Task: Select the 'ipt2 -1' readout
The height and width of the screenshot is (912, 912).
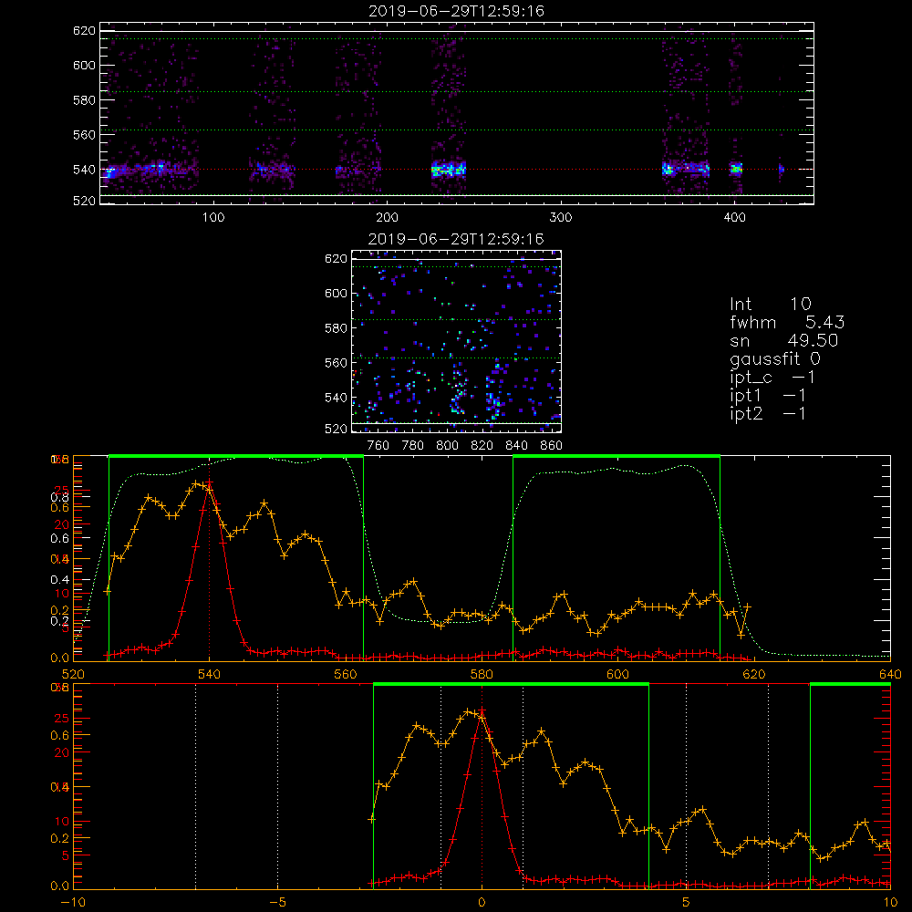Action: click(x=768, y=413)
